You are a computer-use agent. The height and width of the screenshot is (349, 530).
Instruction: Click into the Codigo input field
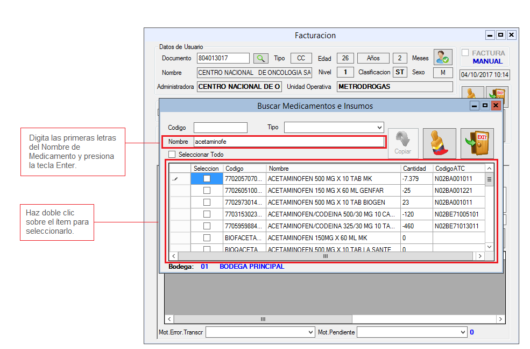(x=220, y=128)
